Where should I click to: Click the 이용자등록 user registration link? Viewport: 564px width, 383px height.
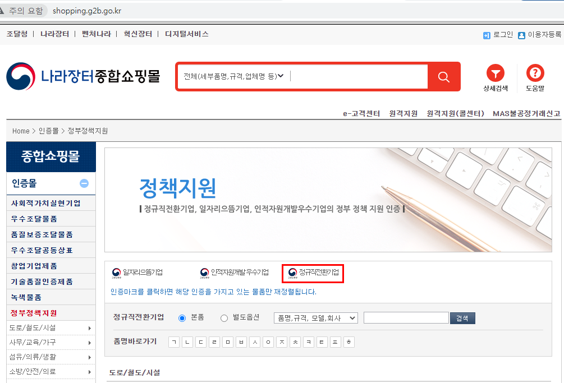[x=539, y=35]
